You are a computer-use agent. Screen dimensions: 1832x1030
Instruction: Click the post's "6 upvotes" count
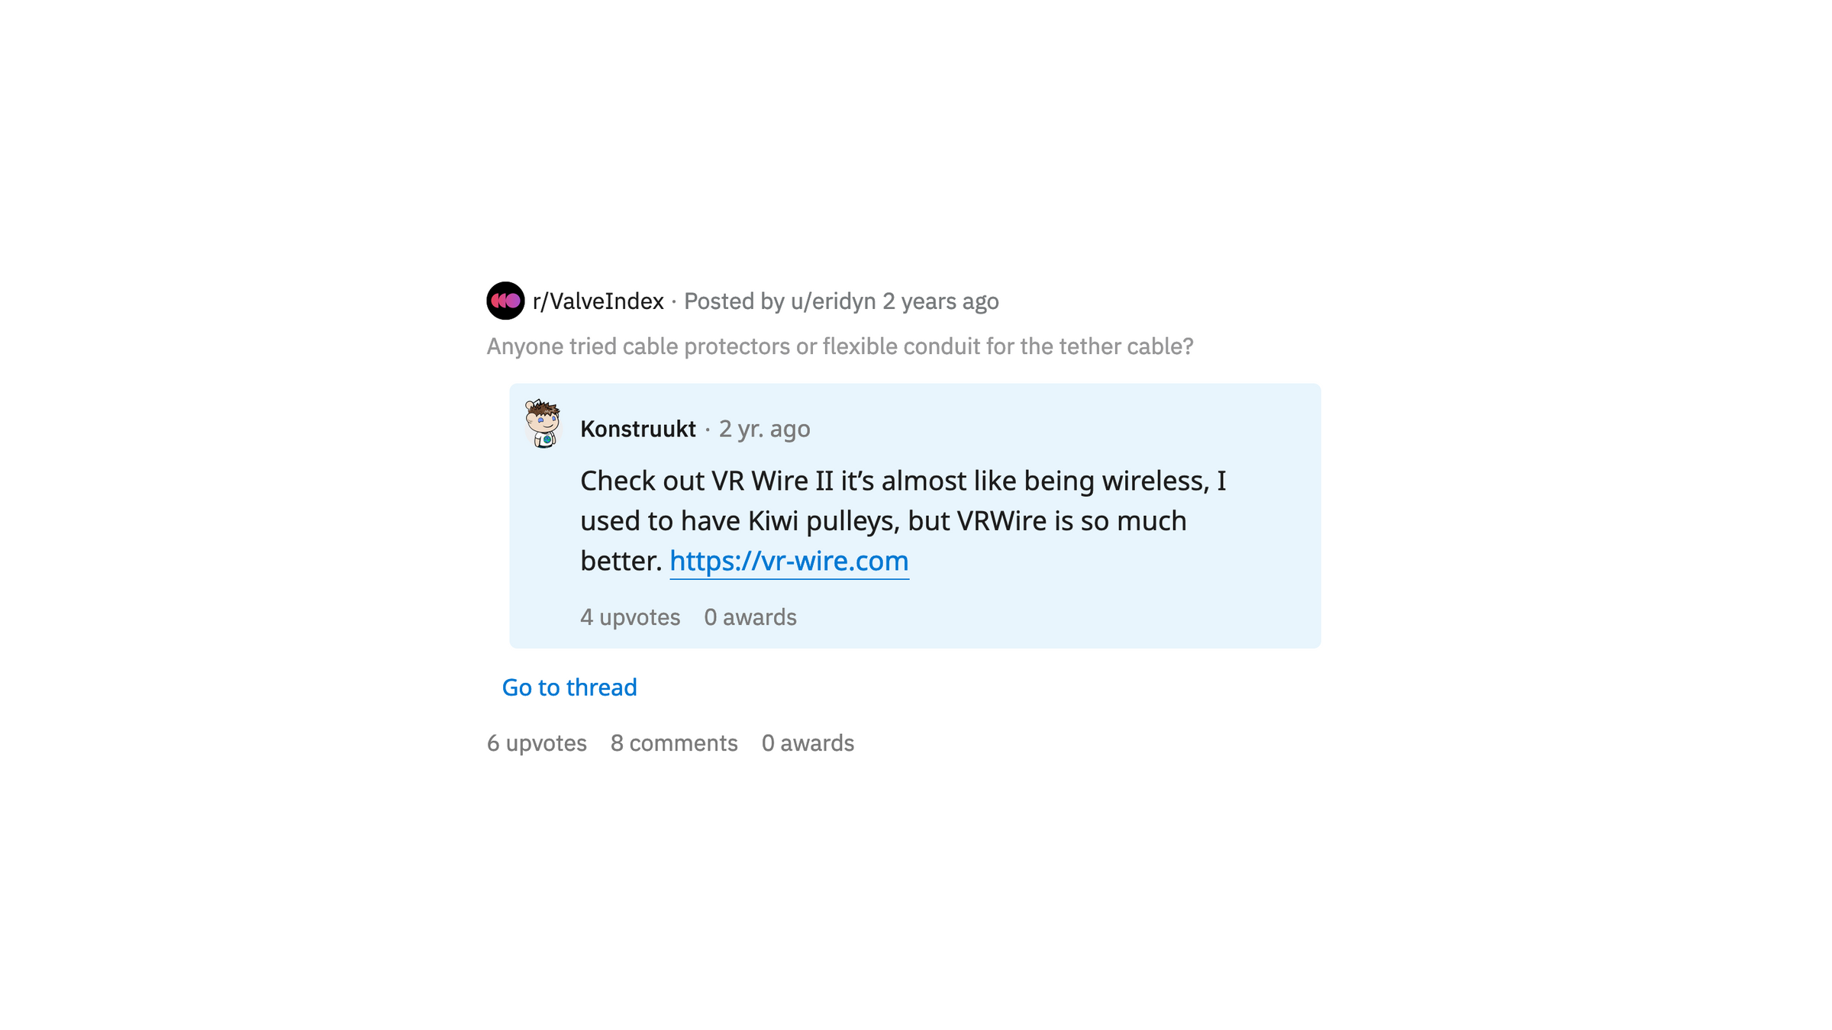point(537,743)
